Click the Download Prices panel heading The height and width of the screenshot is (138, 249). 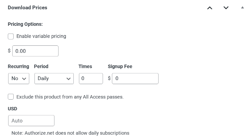tap(27, 8)
